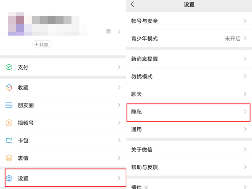Open 隐私 privacy settings

pos(188,112)
